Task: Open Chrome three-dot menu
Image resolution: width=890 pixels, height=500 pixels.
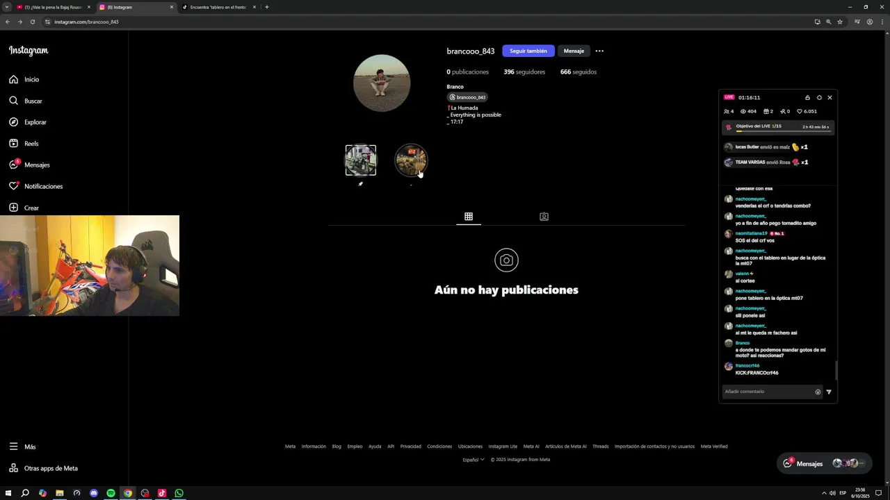Action: (882, 22)
